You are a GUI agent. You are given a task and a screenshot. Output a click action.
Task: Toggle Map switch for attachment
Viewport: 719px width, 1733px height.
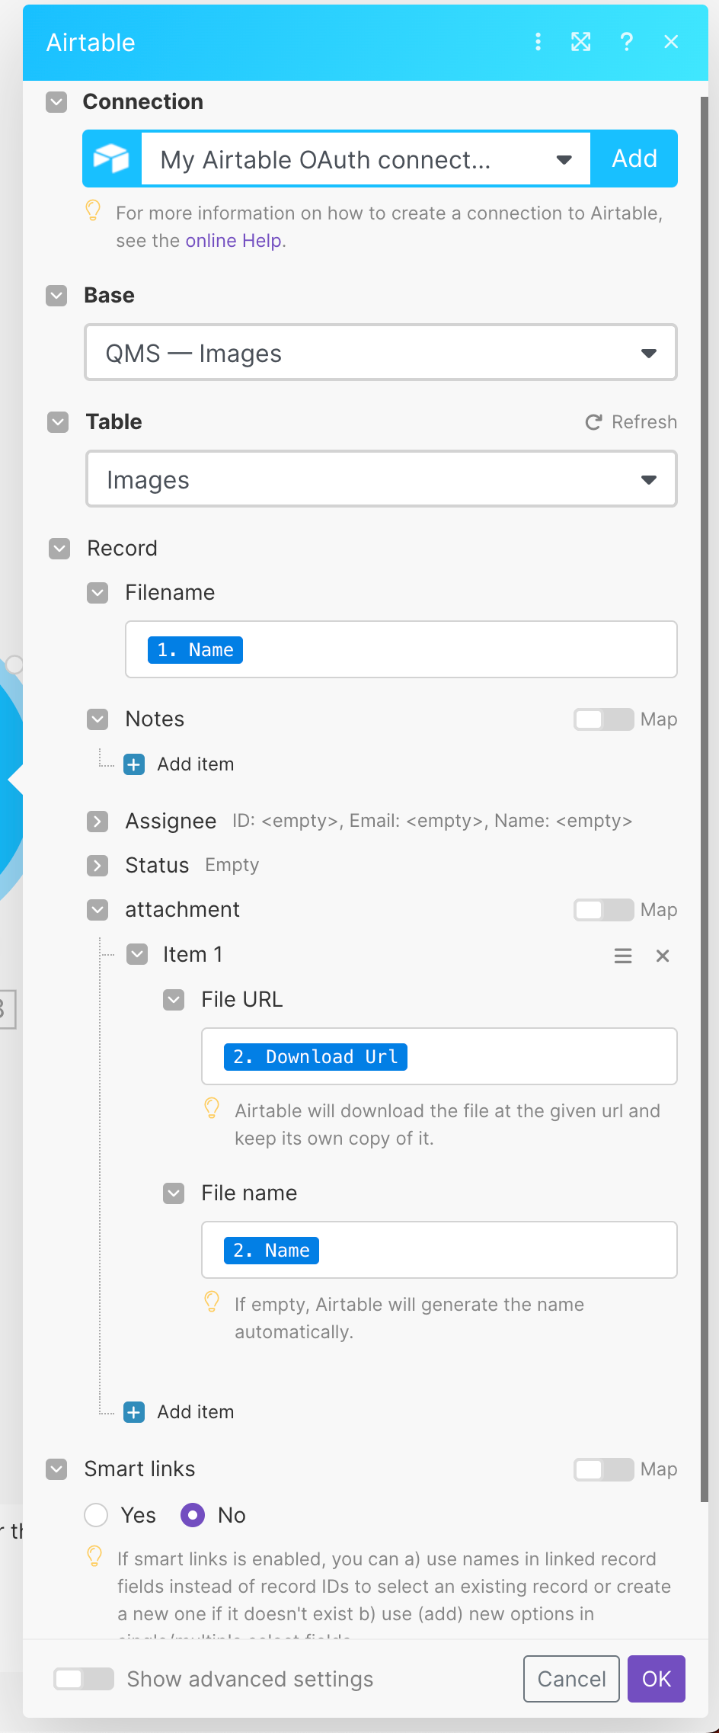pyautogui.click(x=604, y=910)
